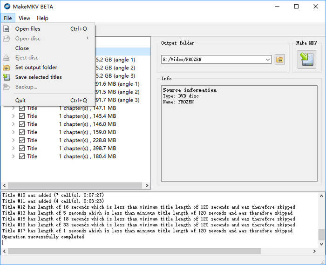Click the MakeMKV app logo in title bar
Screen dimensions: 326x265
pos(7,7)
